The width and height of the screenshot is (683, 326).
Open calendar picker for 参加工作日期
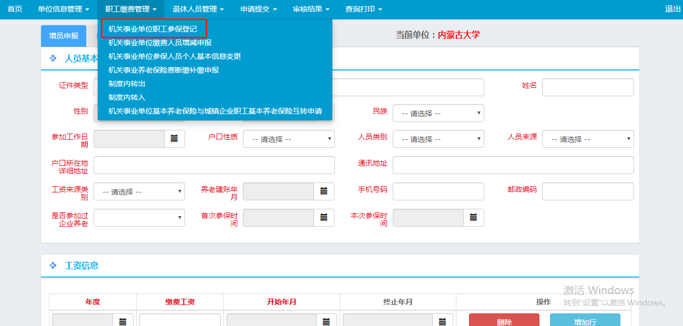(x=175, y=139)
